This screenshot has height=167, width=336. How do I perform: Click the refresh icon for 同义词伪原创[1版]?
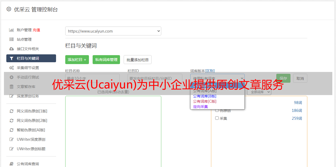click(x=12, y=111)
